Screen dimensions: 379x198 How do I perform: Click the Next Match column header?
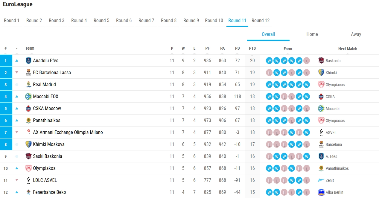click(x=348, y=49)
